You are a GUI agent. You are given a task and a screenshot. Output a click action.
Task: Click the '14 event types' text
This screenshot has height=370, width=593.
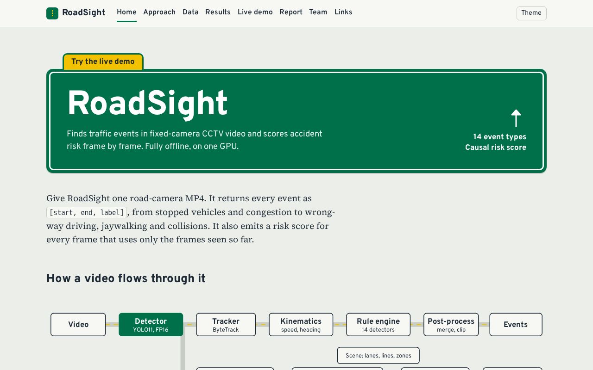pos(499,137)
